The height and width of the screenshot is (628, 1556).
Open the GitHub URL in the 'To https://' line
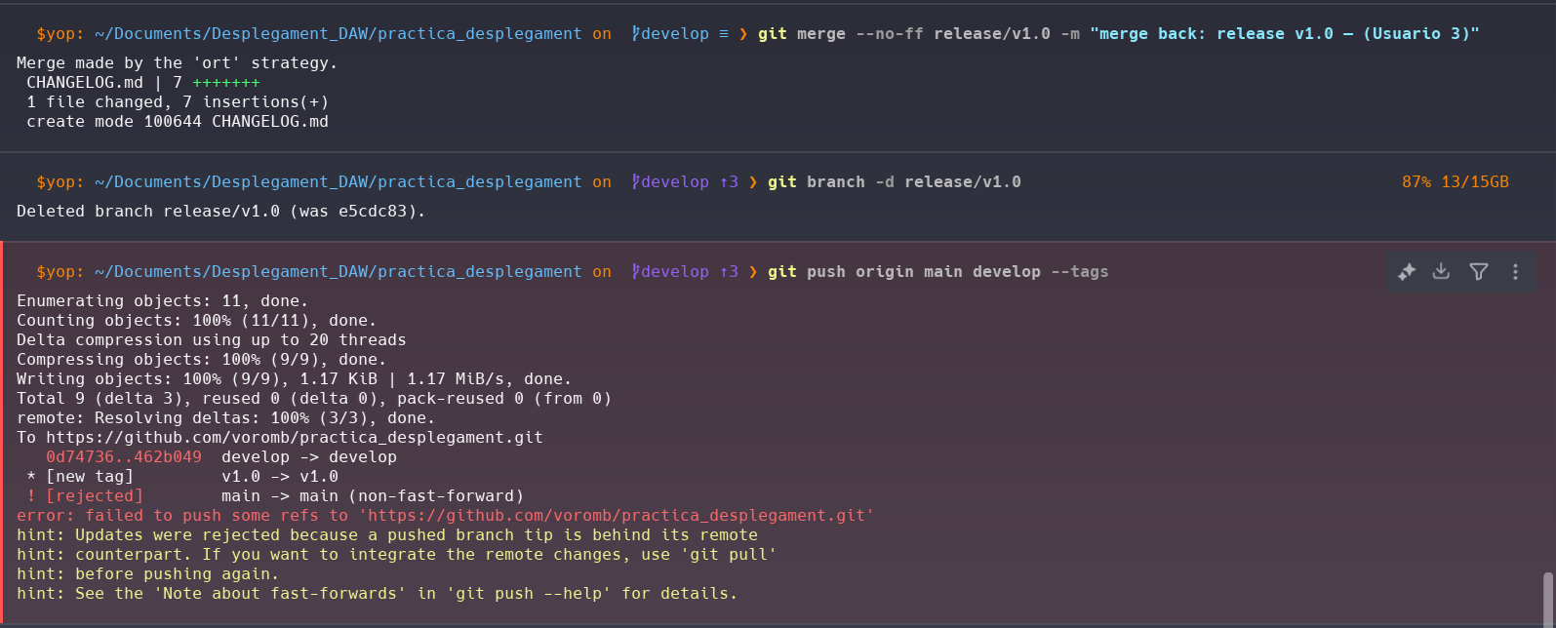click(x=294, y=438)
